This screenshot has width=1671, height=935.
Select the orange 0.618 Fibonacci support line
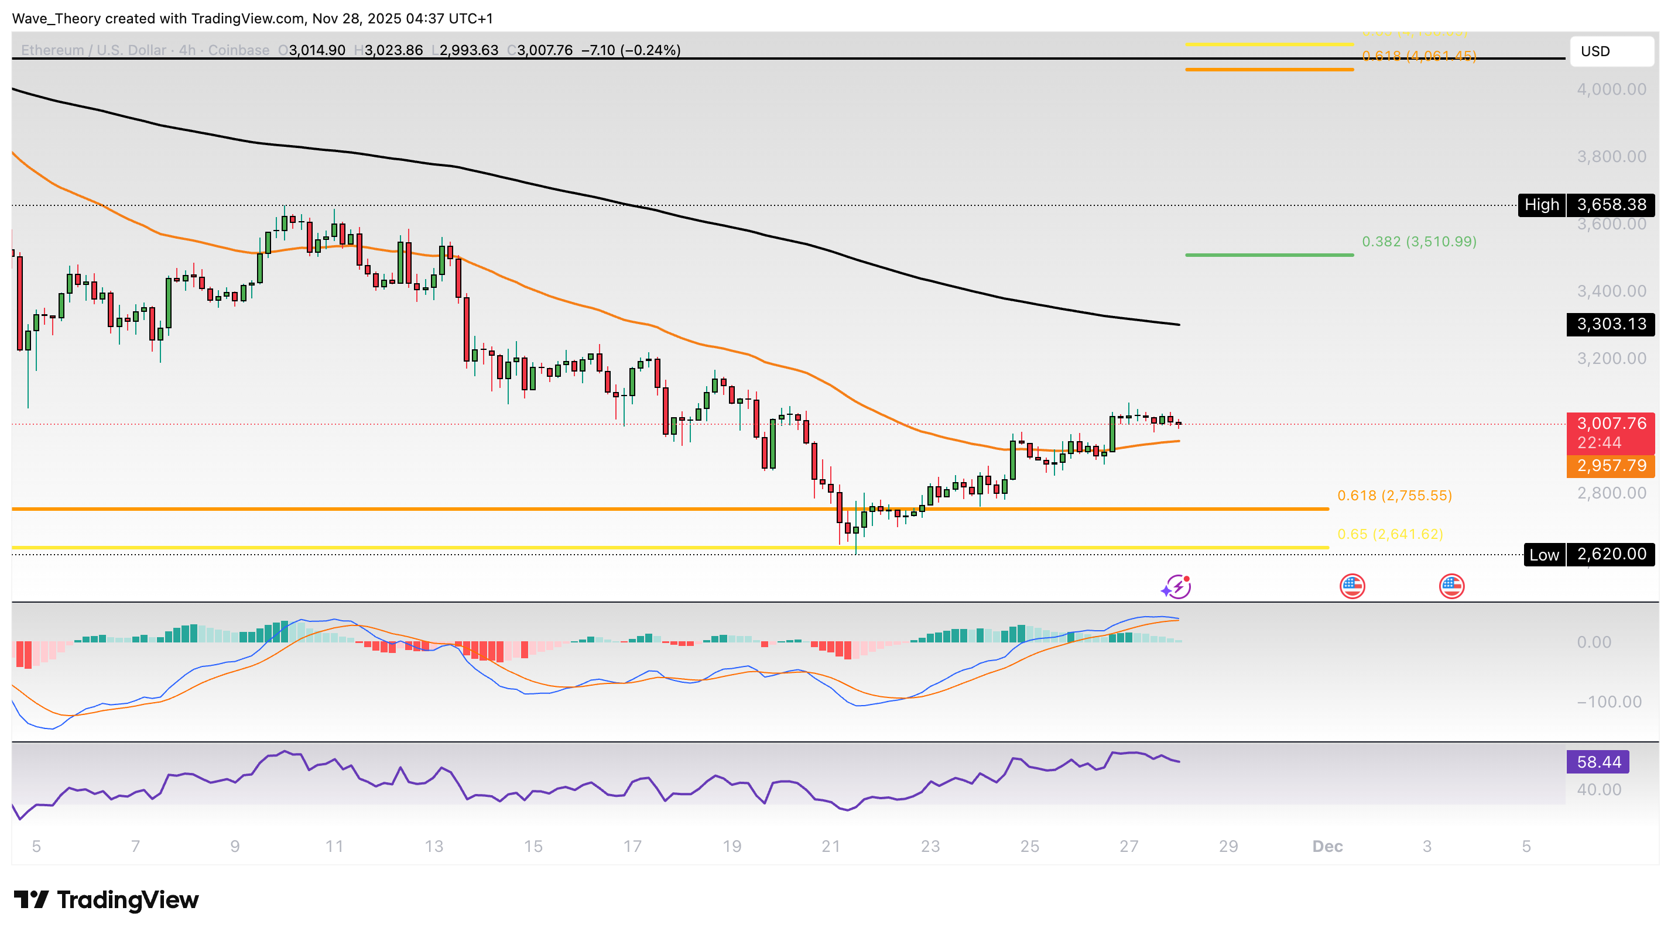(649, 509)
